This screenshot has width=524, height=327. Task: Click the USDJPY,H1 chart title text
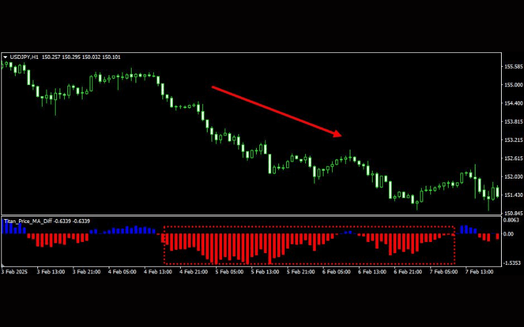coord(24,57)
